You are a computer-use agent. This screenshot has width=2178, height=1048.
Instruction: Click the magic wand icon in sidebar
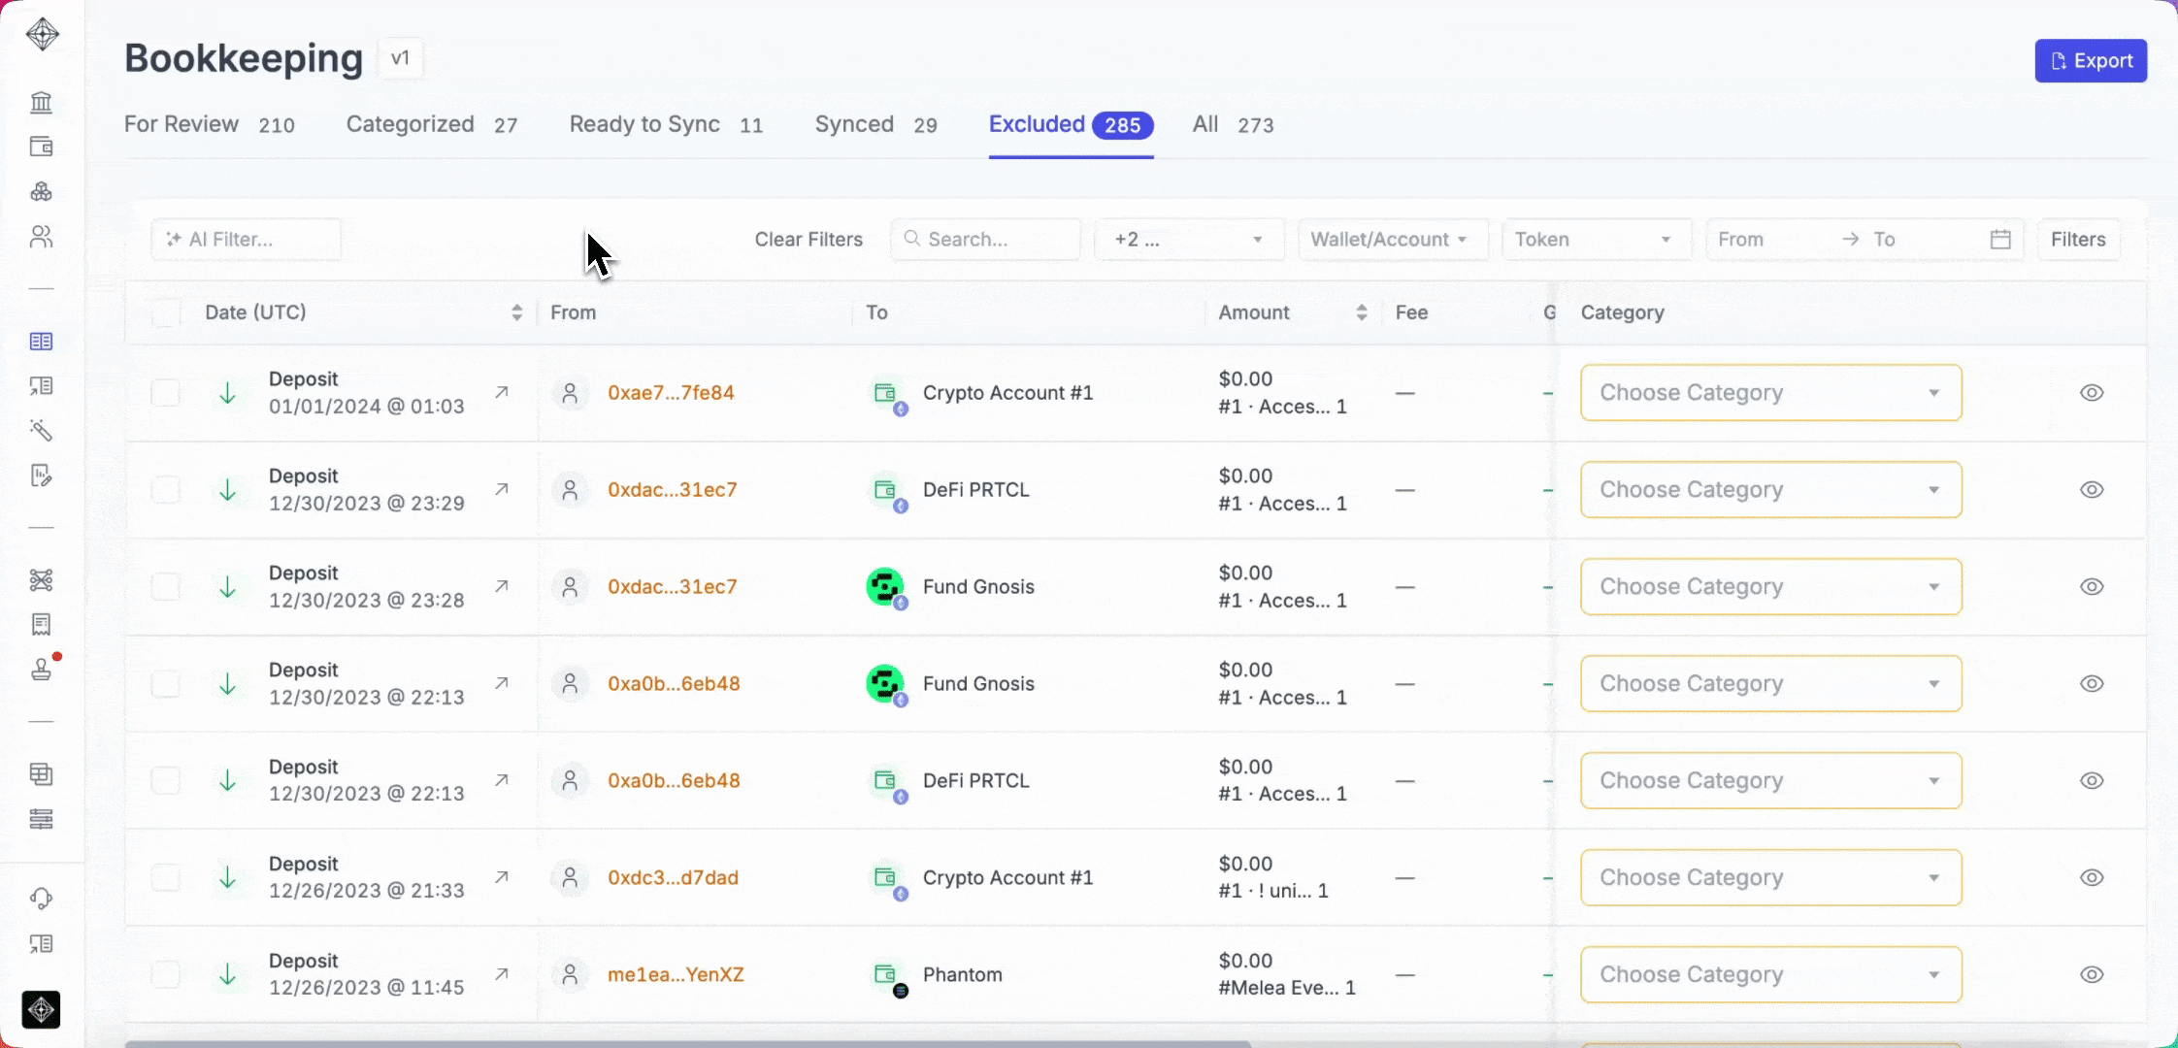coord(41,430)
